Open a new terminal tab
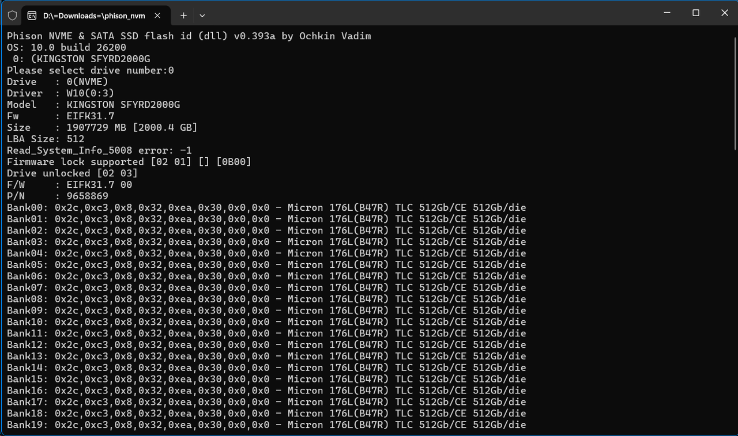 click(x=183, y=15)
